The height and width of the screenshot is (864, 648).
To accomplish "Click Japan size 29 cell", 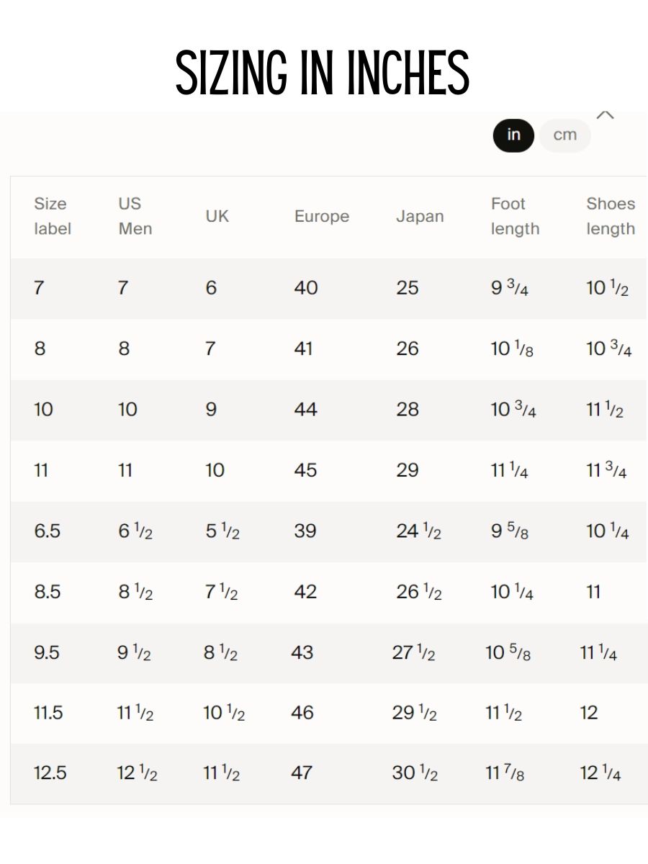I will 407,470.
